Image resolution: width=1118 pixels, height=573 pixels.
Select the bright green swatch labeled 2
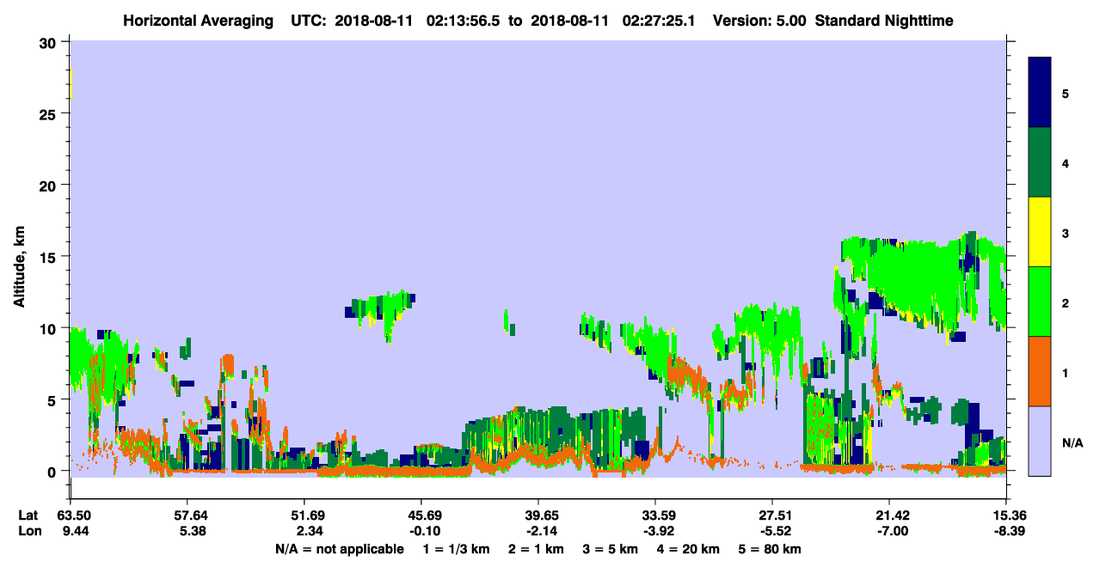pos(1040,302)
